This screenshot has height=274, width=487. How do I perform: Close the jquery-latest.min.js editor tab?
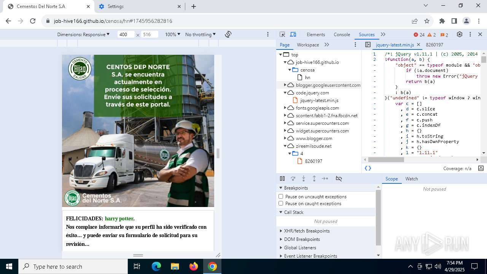[419, 45]
